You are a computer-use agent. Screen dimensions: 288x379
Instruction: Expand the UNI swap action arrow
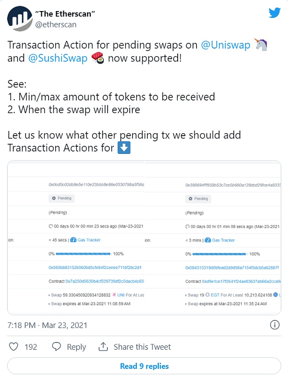click(x=49, y=295)
